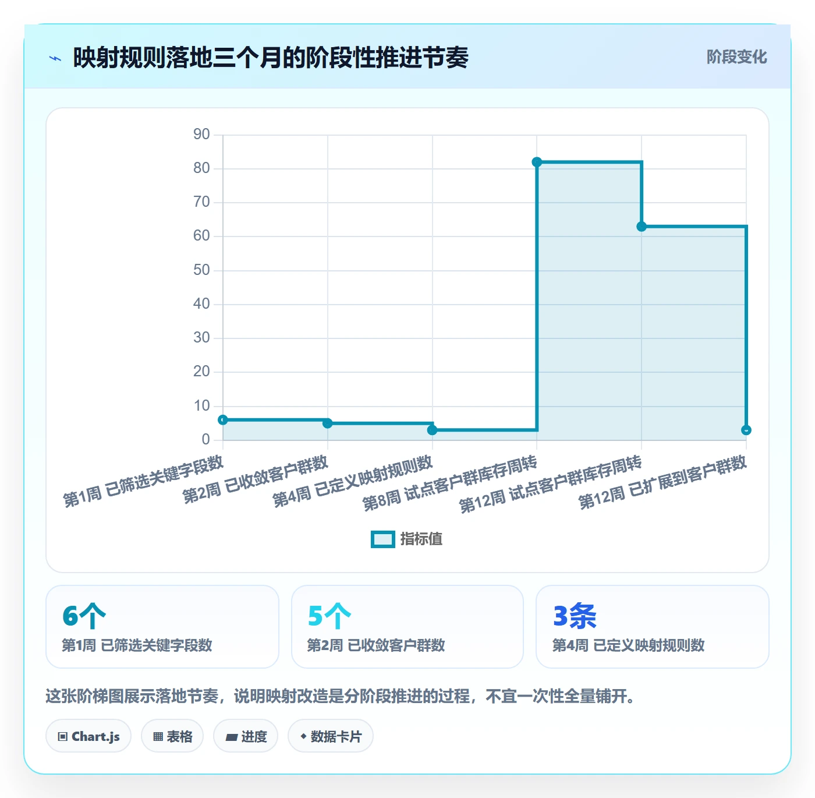Click the title 映射规则落地三个月的阶段性推进节奏
The image size is (815, 798).
(x=271, y=58)
